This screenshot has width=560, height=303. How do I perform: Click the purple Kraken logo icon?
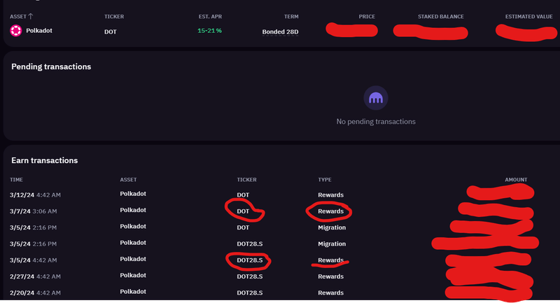coord(376,98)
